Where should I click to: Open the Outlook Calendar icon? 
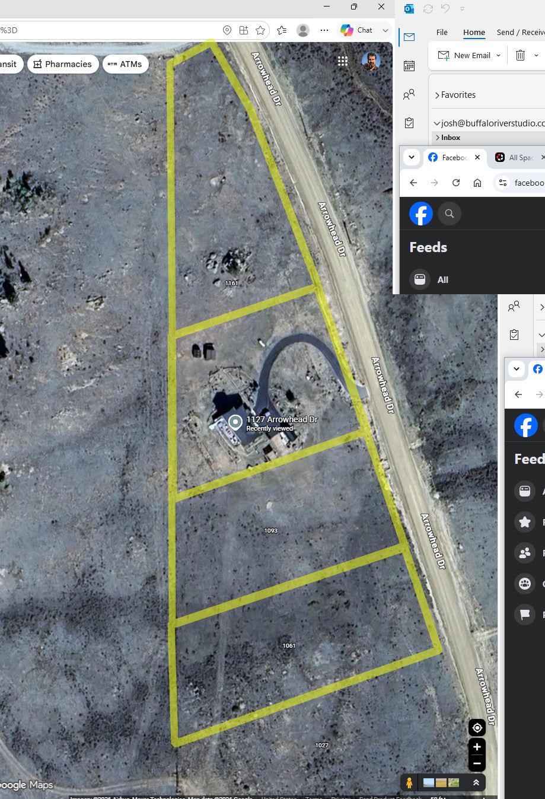pos(409,66)
